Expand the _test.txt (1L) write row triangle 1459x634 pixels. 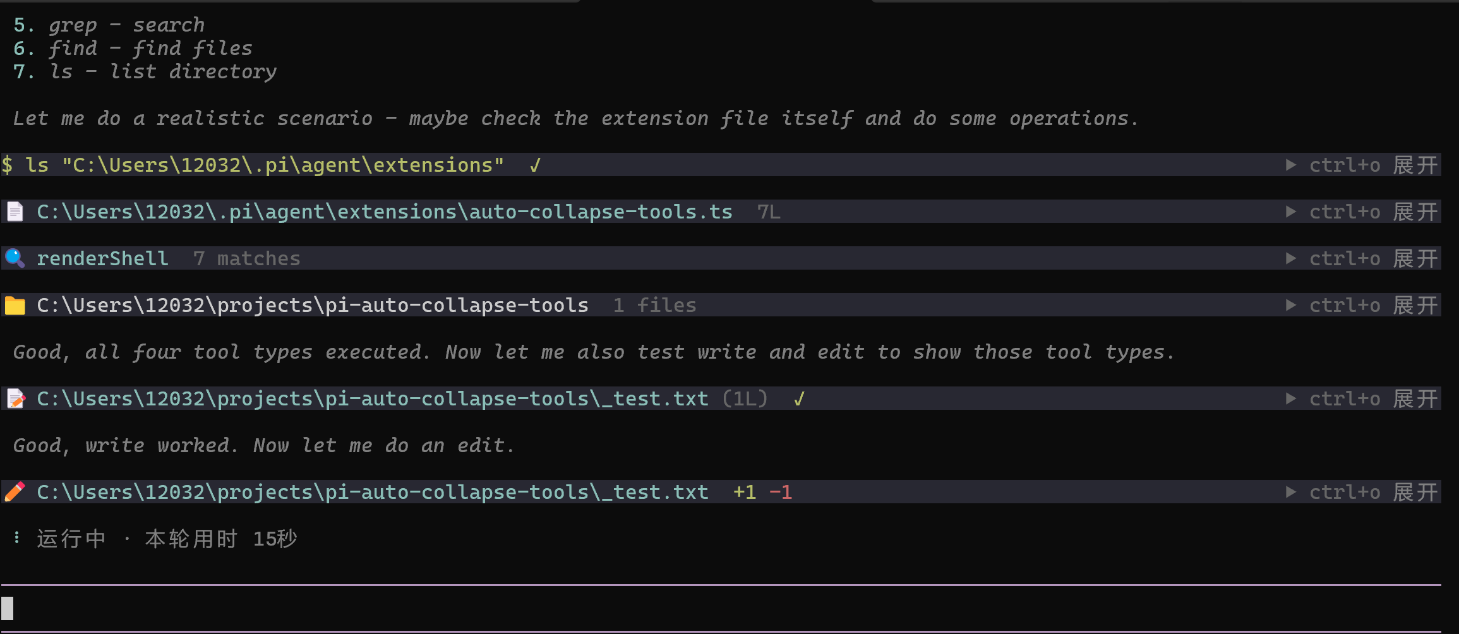tap(1291, 399)
